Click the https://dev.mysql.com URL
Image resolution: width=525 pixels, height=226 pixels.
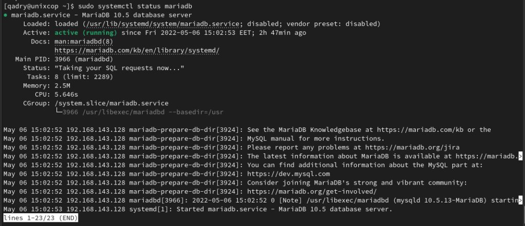pos(288,174)
